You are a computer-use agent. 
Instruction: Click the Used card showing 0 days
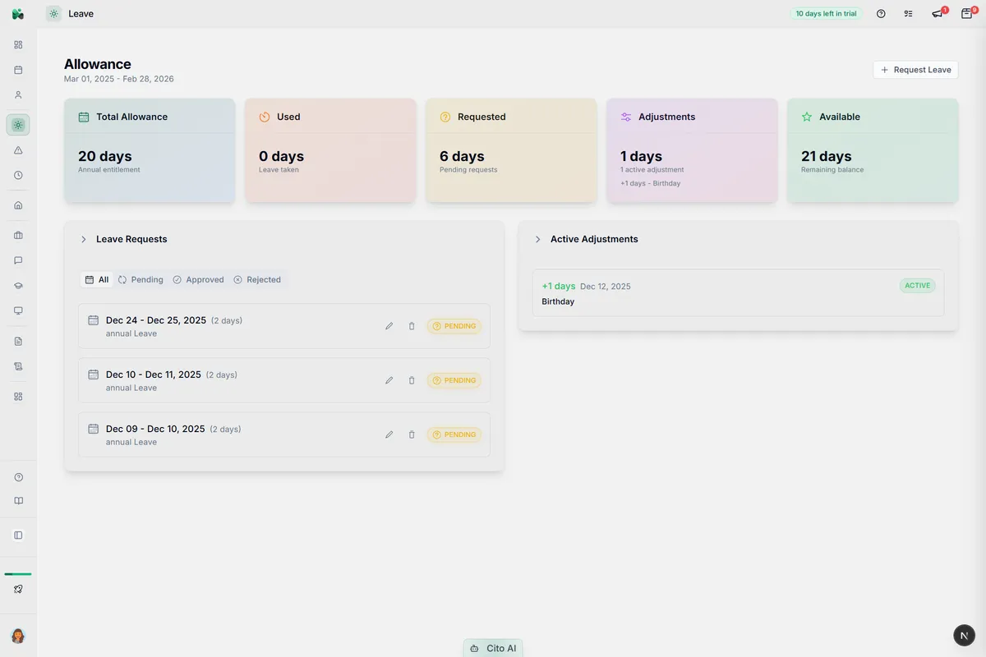click(x=330, y=150)
